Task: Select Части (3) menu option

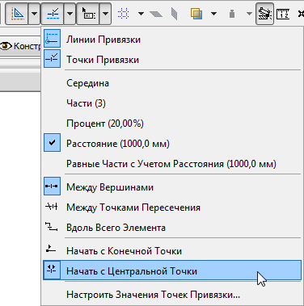Action: pos(172,103)
